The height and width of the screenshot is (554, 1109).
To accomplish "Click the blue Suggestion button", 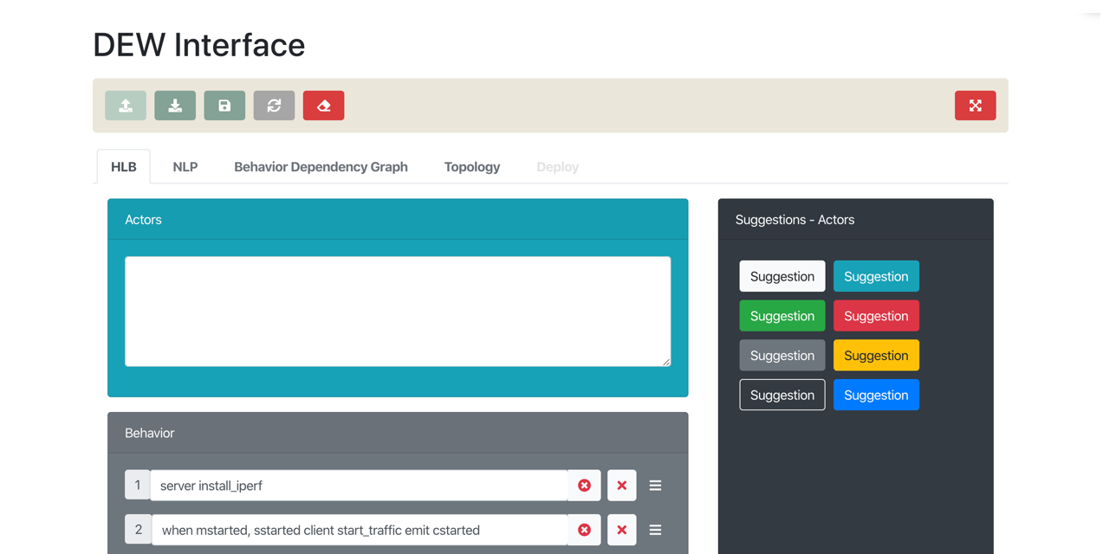I will (876, 395).
